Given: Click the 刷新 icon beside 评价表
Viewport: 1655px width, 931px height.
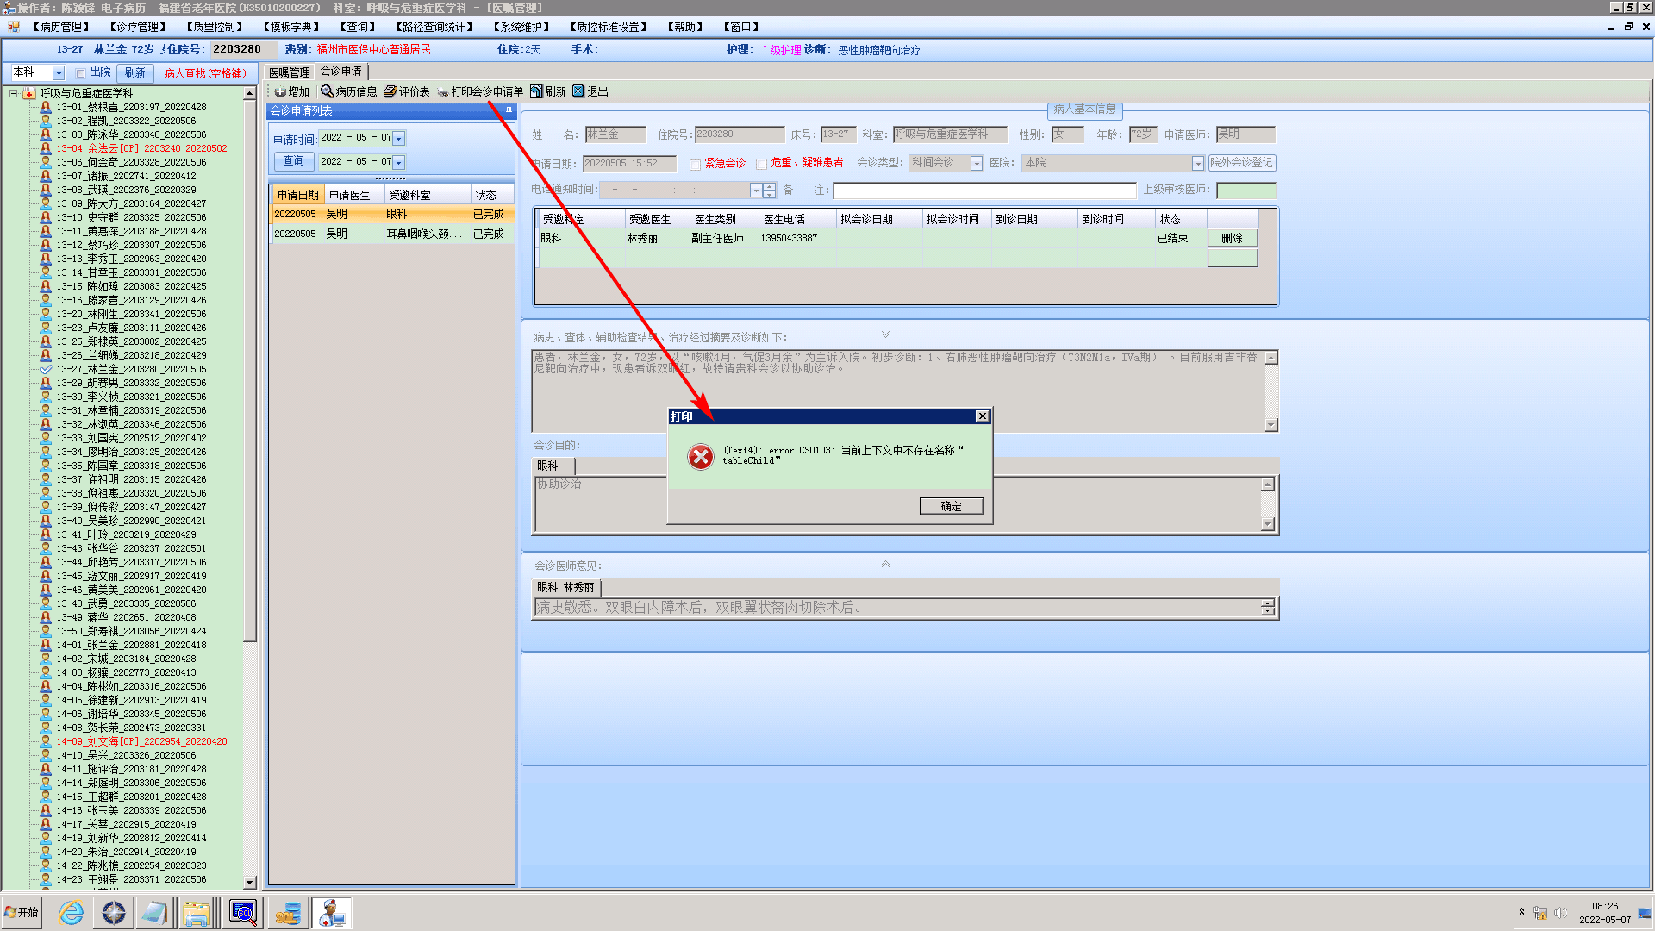Looking at the screenshot, I should click(x=536, y=91).
